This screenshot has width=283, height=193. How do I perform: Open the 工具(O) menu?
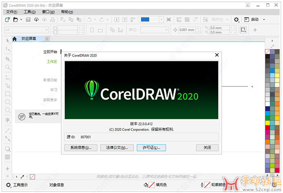30,12
